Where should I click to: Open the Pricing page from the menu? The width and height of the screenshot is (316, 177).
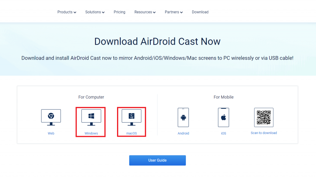[x=119, y=12]
